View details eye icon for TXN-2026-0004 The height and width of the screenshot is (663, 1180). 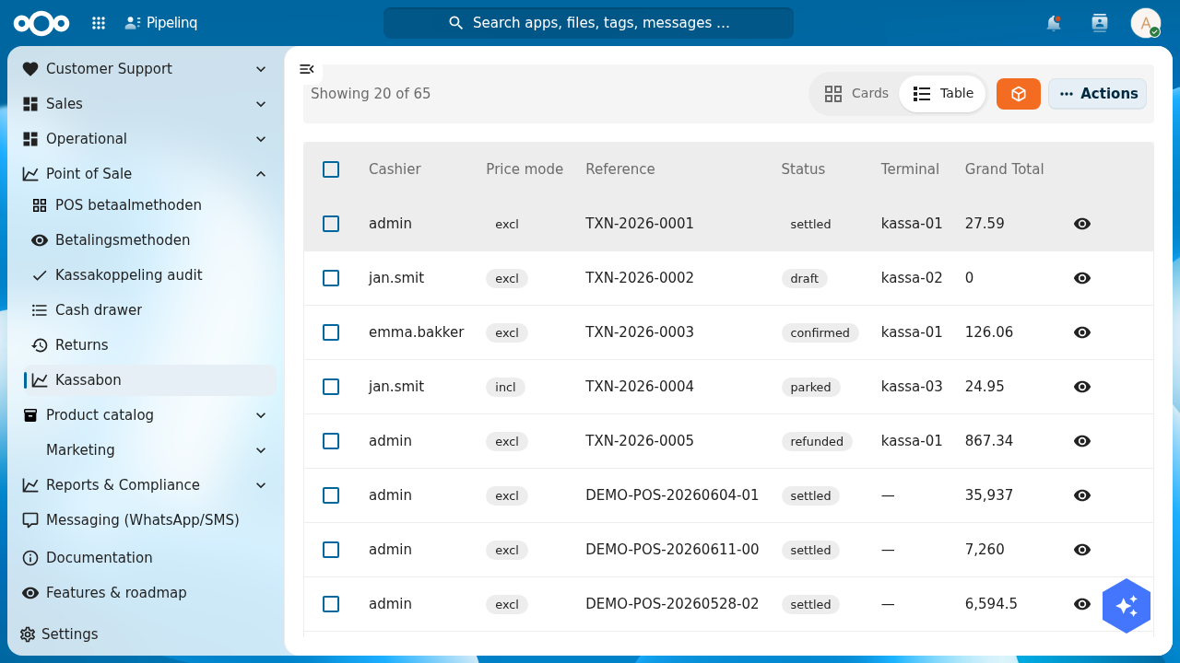tap(1082, 387)
